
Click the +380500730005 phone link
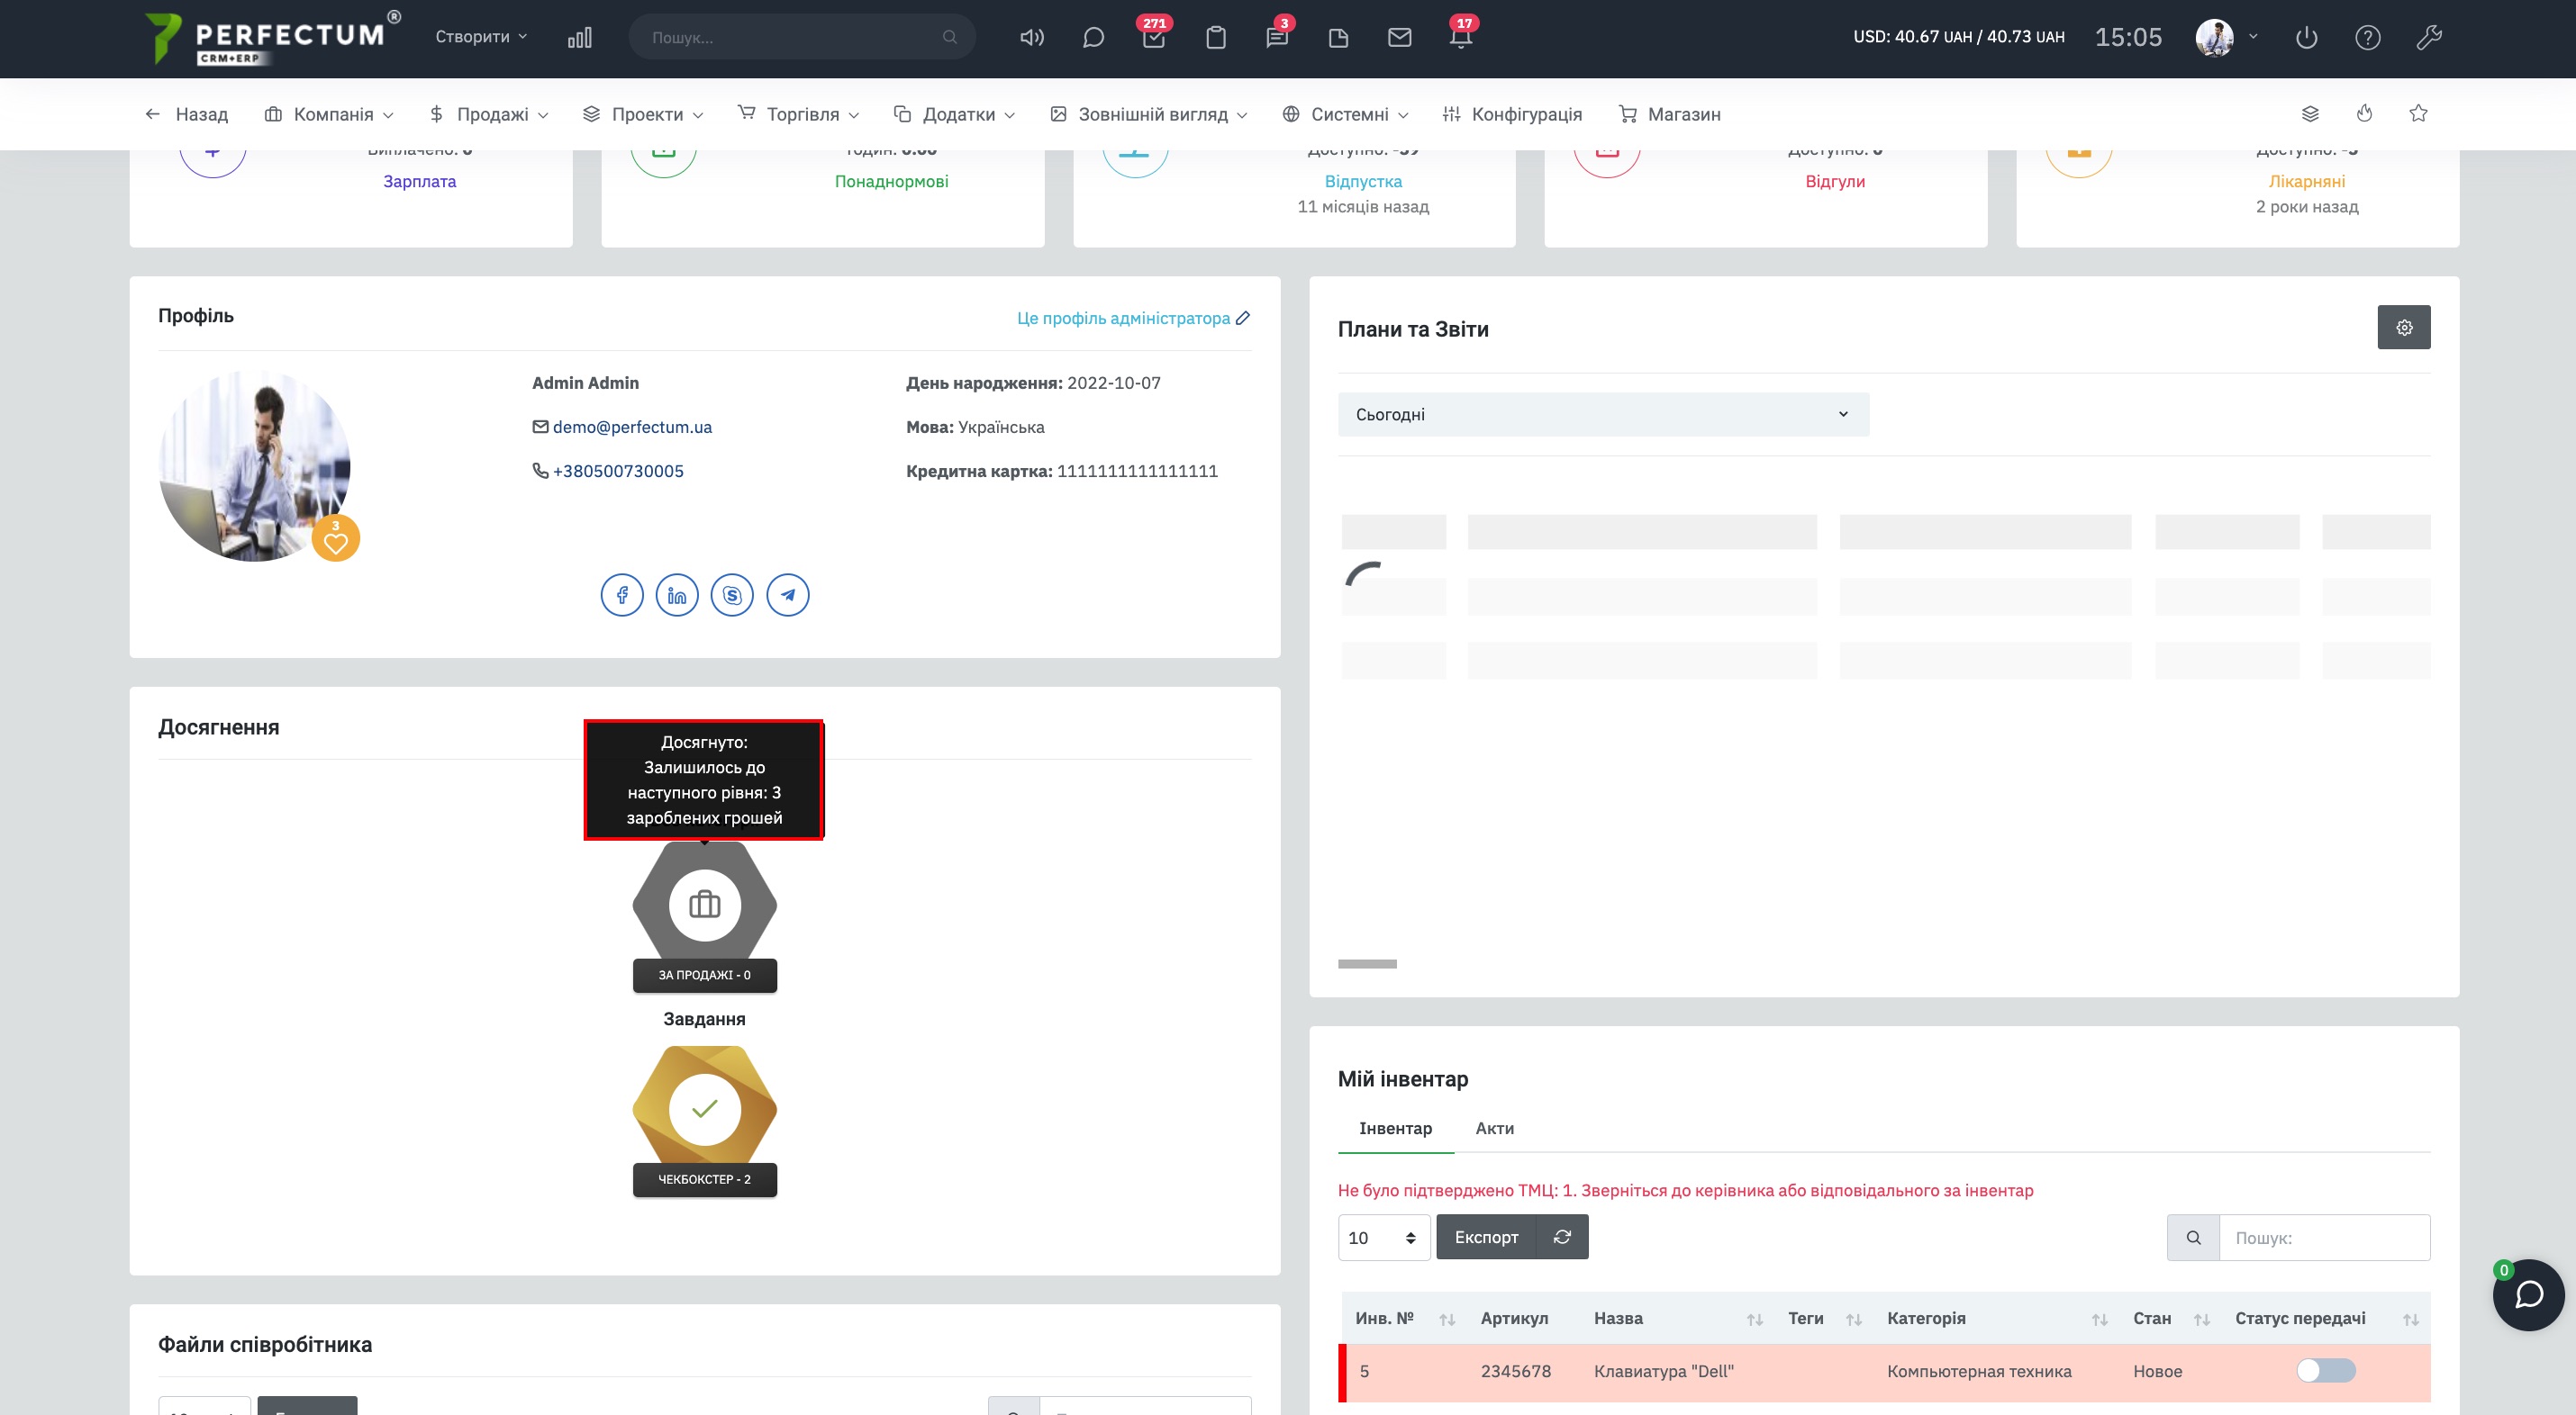[618, 471]
